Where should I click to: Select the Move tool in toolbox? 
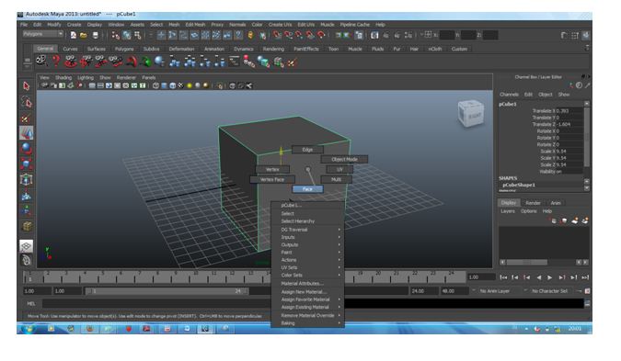[x=26, y=133]
